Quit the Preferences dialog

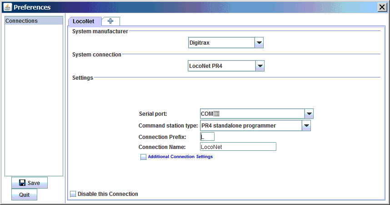(25, 195)
